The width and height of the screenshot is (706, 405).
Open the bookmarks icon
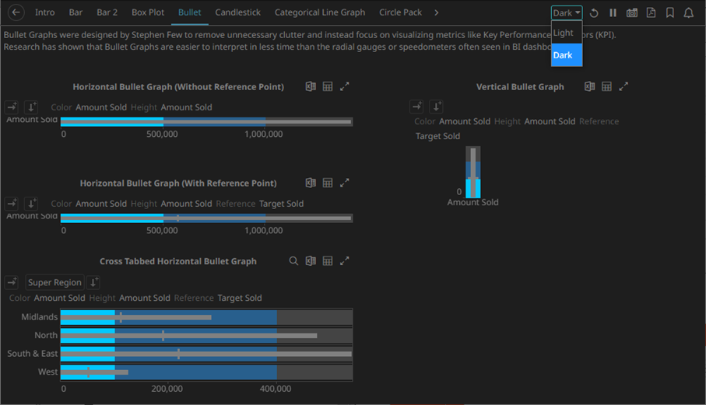[669, 13]
